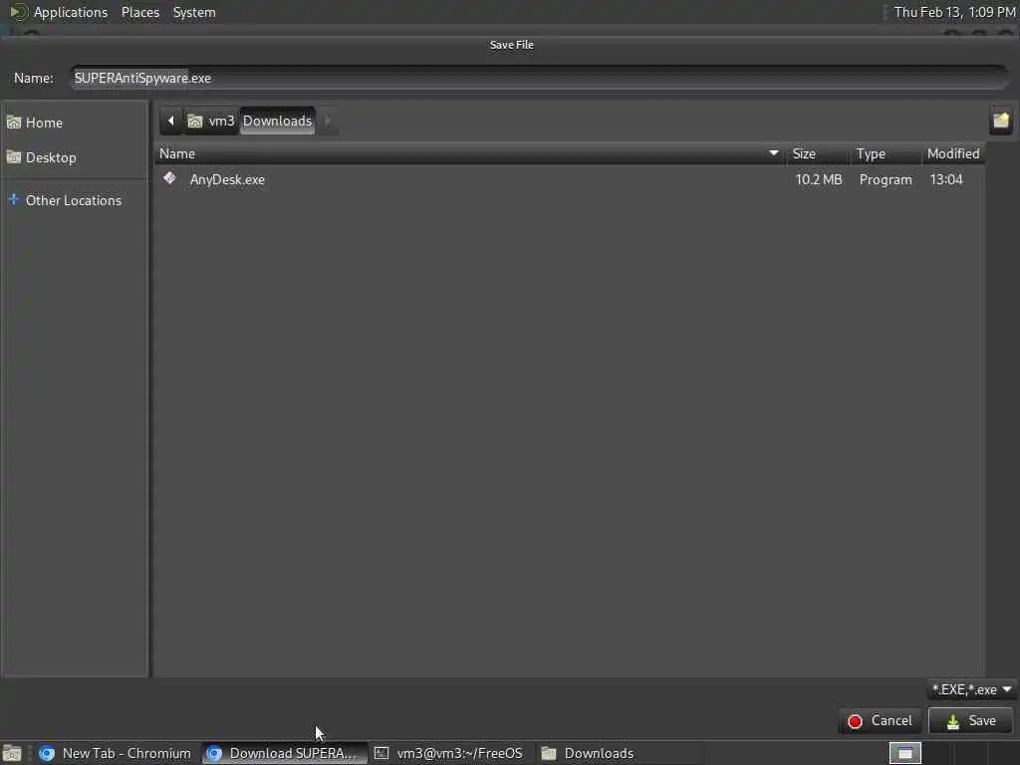The width and height of the screenshot is (1020, 765).
Task: Open the System menu
Action: [194, 12]
